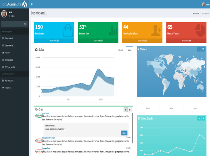Click More info on Bounce Rate card
The height and width of the screenshot is (156, 210).
pos(98,41)
